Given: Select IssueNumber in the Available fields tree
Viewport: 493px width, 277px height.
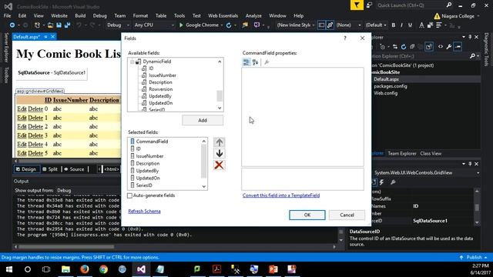Looking at the screenshot, I should point(163,75).
